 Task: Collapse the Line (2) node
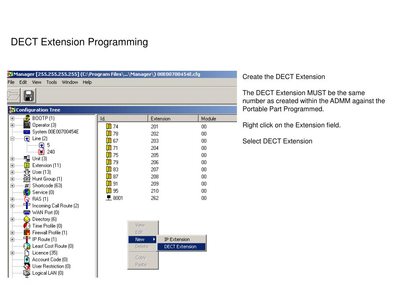(12, 139)
